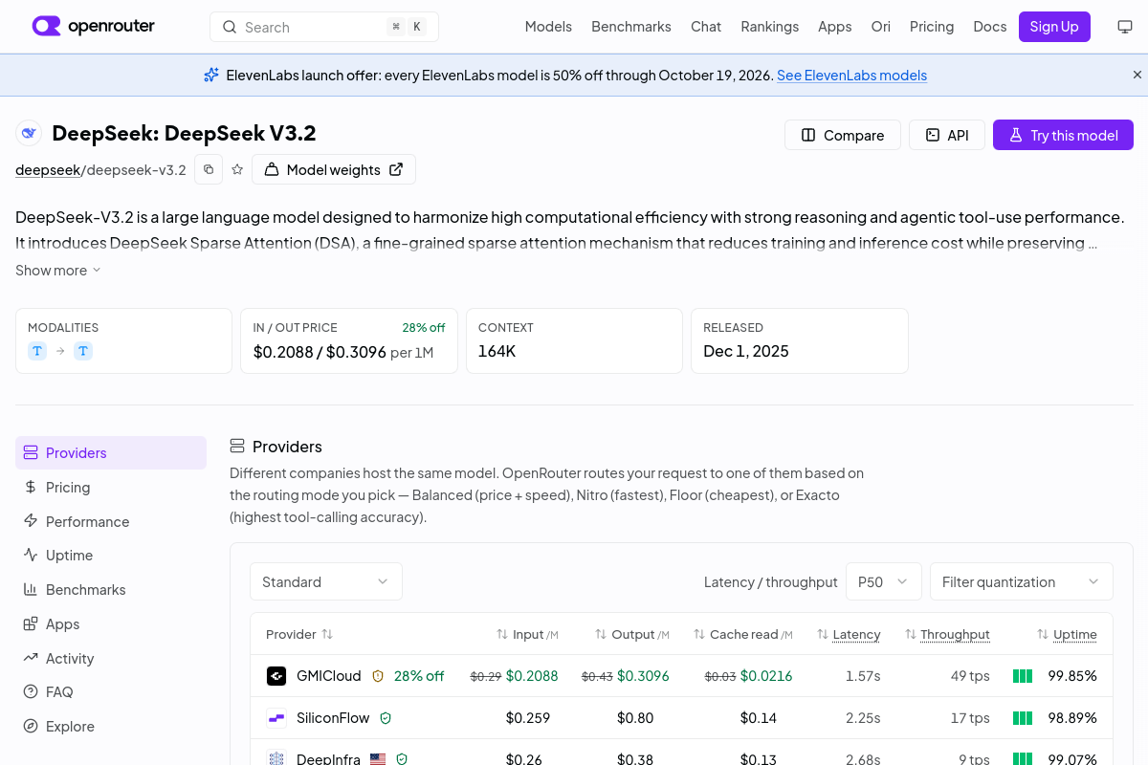This screenshot has width=1148, height=765.
Task: Click the deepseek author link in slug
Action: 47,170
